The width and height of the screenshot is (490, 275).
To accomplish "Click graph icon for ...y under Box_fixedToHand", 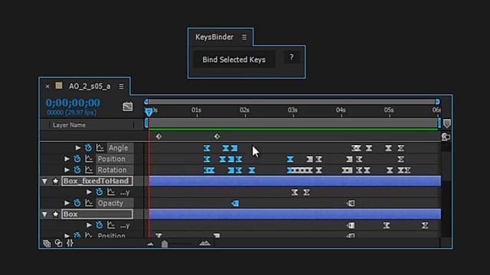I will pyautogui.click(x=111, y=192).
